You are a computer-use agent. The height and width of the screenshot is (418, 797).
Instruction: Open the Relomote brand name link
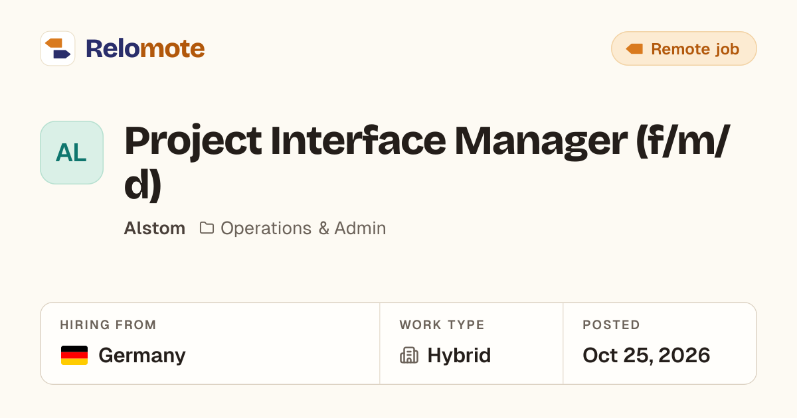tap(145, 48)
